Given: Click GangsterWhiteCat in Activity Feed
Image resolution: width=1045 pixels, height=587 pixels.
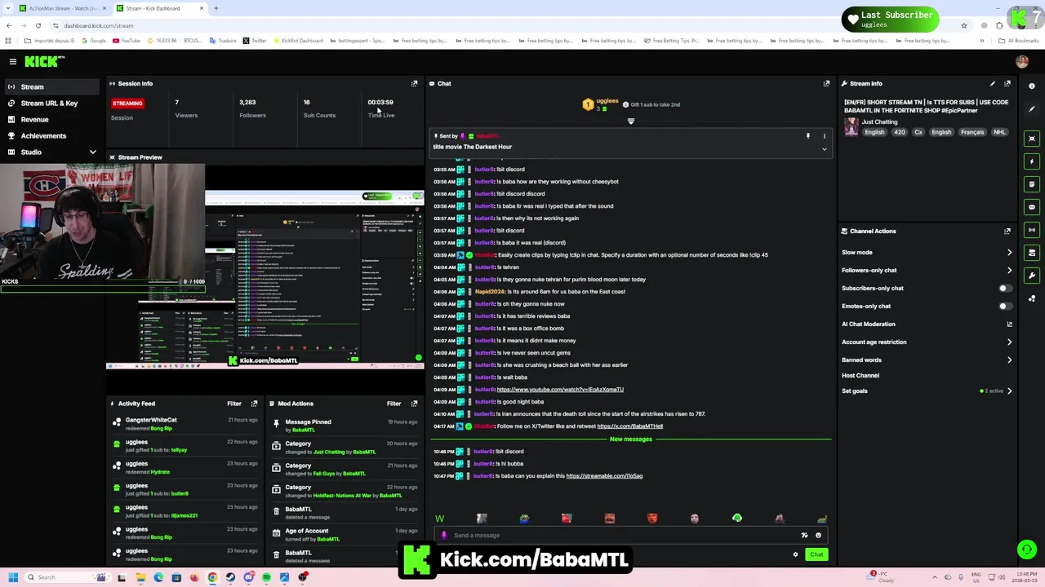Looking at the screenshot, I should (151, 420).
